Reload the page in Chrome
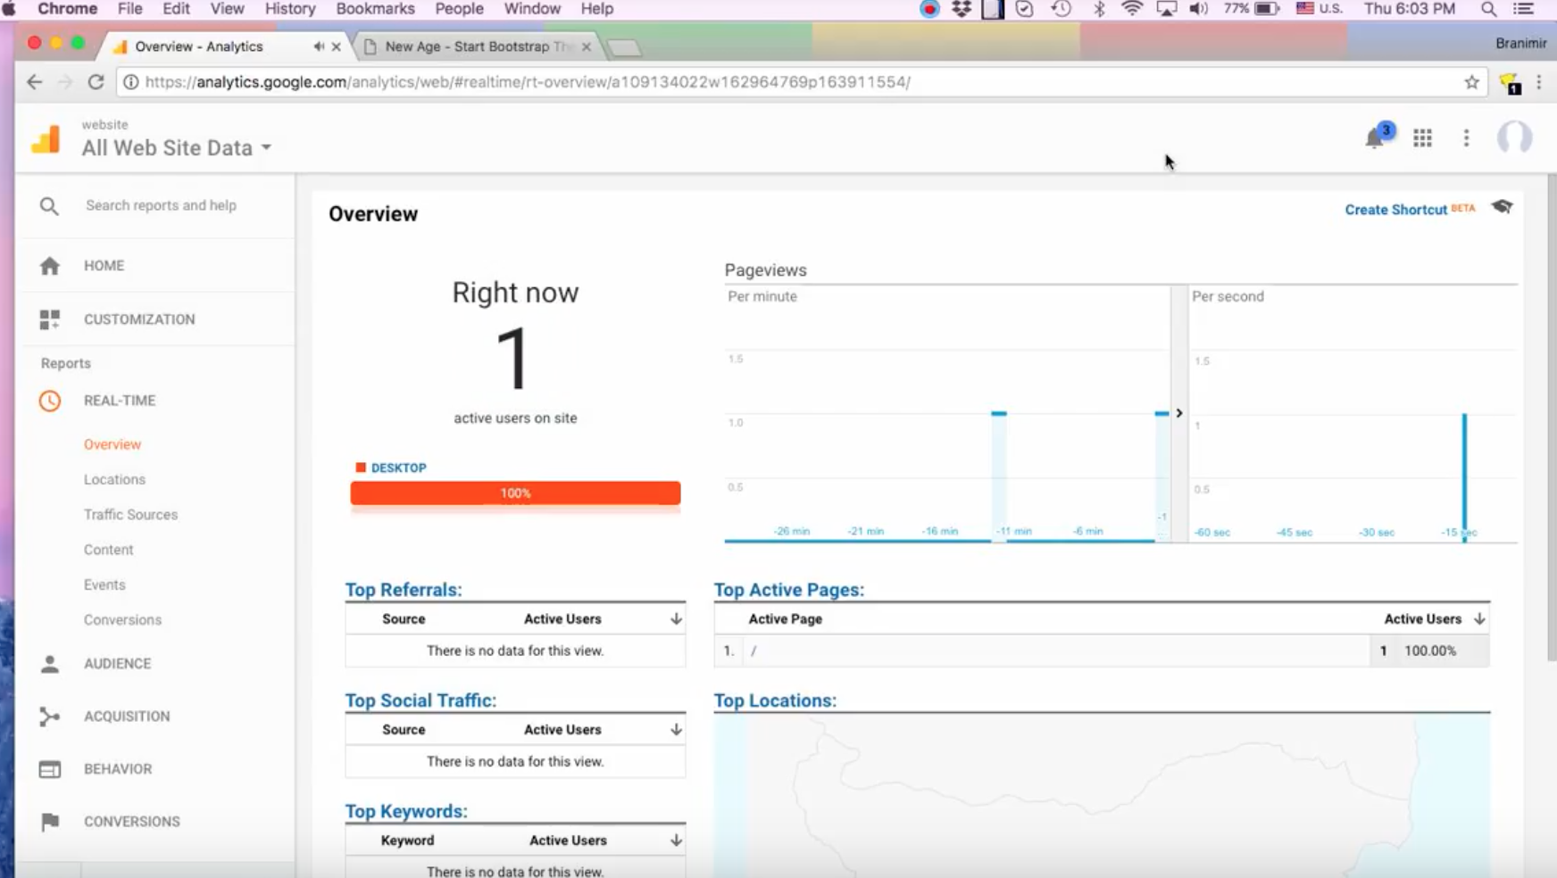 coord(96,82)
